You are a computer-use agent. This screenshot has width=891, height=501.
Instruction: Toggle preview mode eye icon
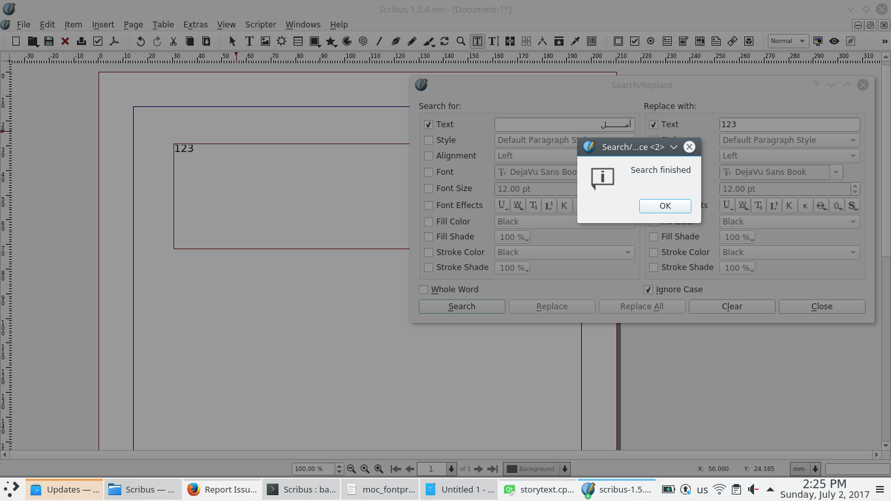click(x=834, y=41)
